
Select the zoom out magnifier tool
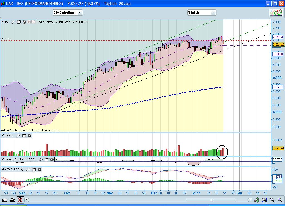pyautogui.click(x=272, y=200)
